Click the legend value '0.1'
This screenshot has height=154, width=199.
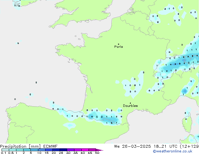point(3,153)
